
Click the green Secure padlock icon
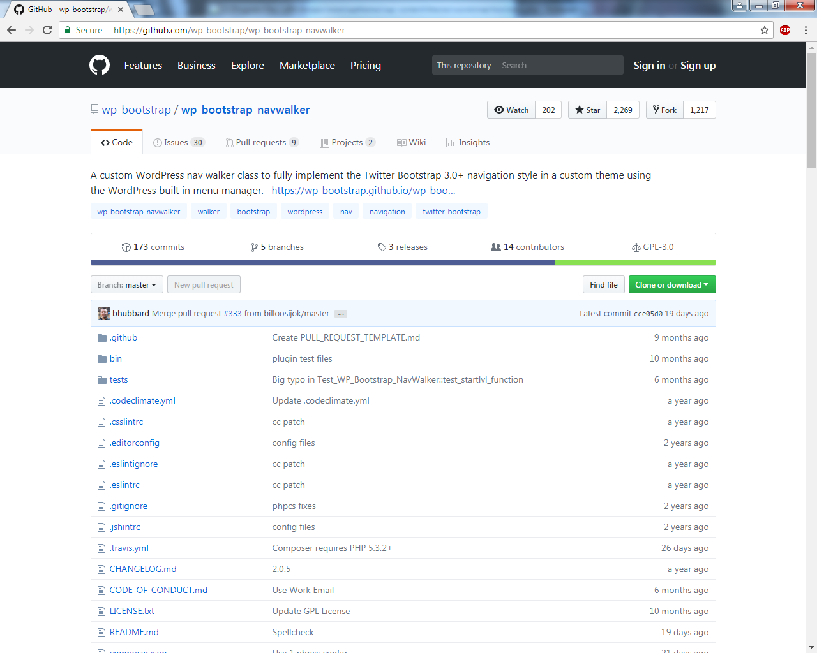[68, 30]
